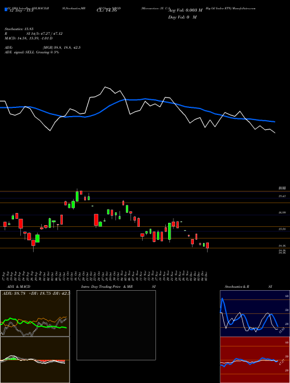290x383 pixels.
Task: Click the blue 12-day SMA legend square
Action: click(x=6, y=9)
